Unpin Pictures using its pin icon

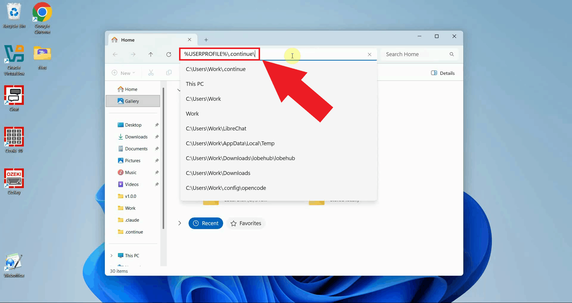coord(157,160)
